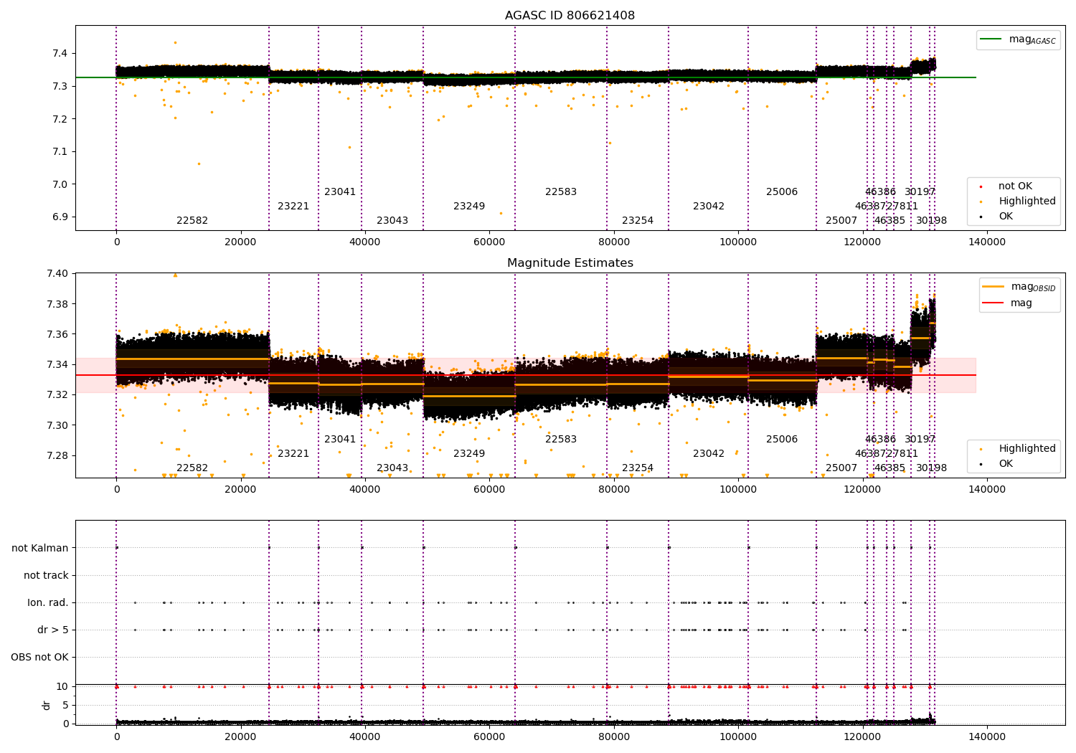Click obsid label 23042 in the Magnitude Estimates plot
The width and height of the screenshot is (1076, 753).
(709, 454)
